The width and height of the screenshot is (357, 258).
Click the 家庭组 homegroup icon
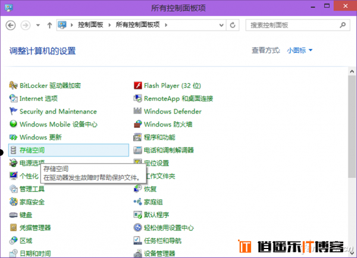point(137,202)
